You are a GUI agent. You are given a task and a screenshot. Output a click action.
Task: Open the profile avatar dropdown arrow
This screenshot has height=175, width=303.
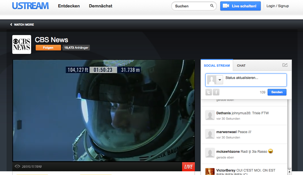click(220, 80)
